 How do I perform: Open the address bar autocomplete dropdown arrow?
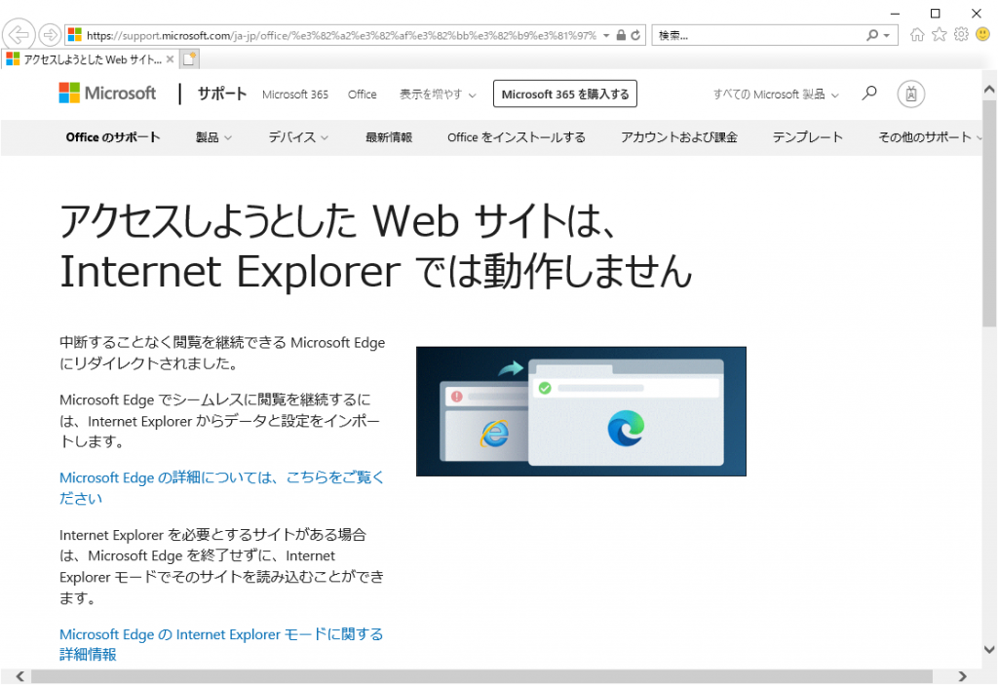(606, 35)
